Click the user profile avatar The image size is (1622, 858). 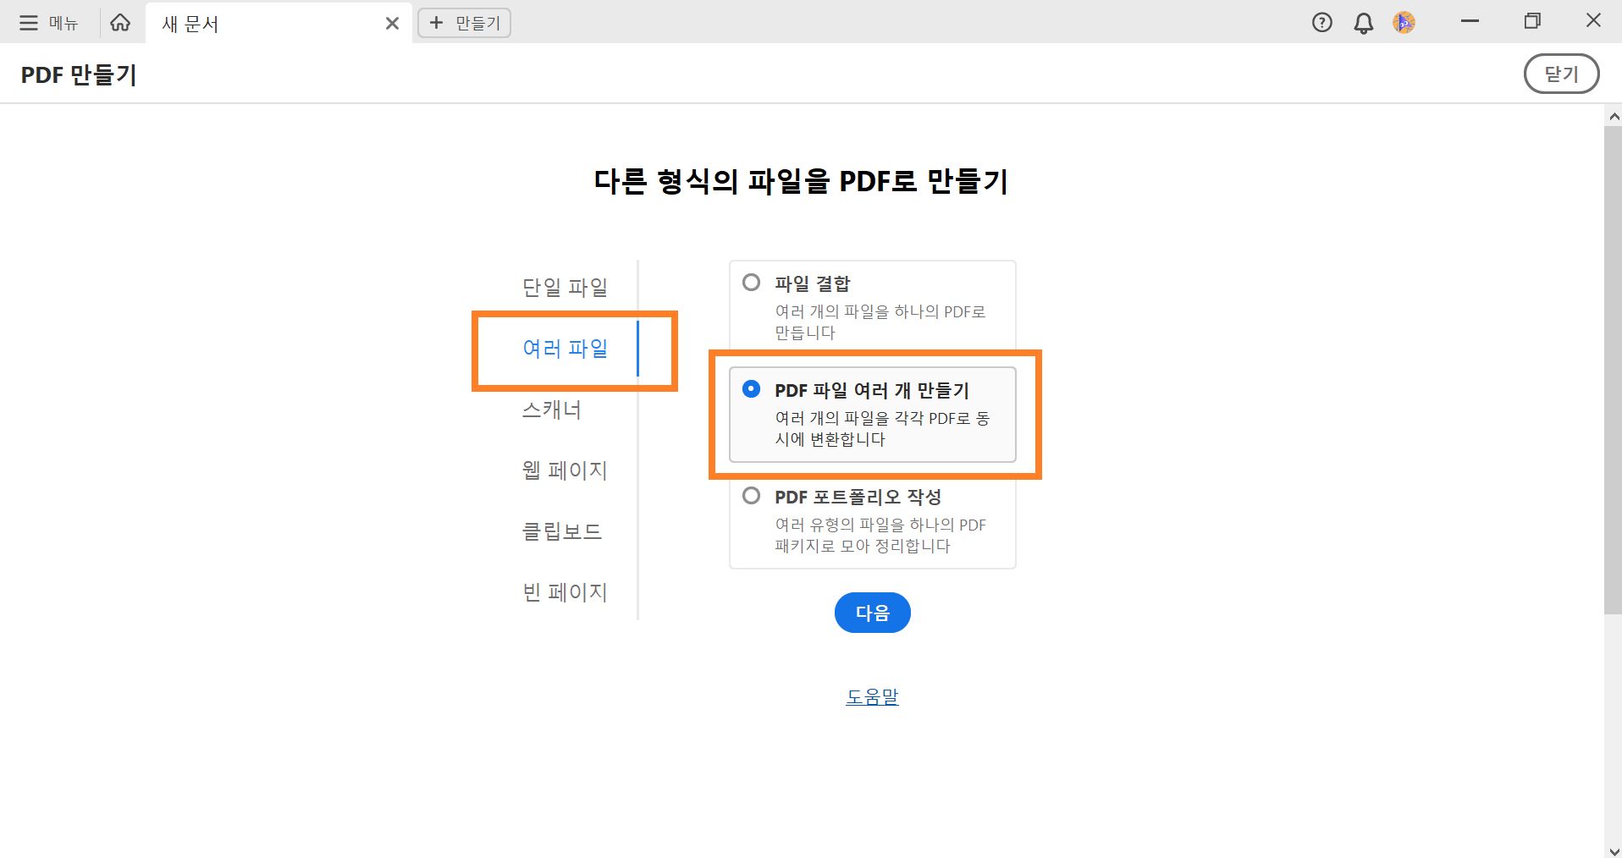tap(1404, 22)
